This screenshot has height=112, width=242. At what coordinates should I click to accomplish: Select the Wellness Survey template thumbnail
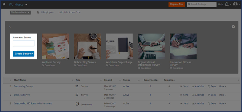pyautogui.click(x=55, y=47)
